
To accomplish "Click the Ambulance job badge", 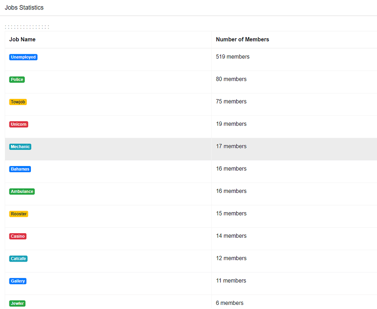I will tap(21, 191).
